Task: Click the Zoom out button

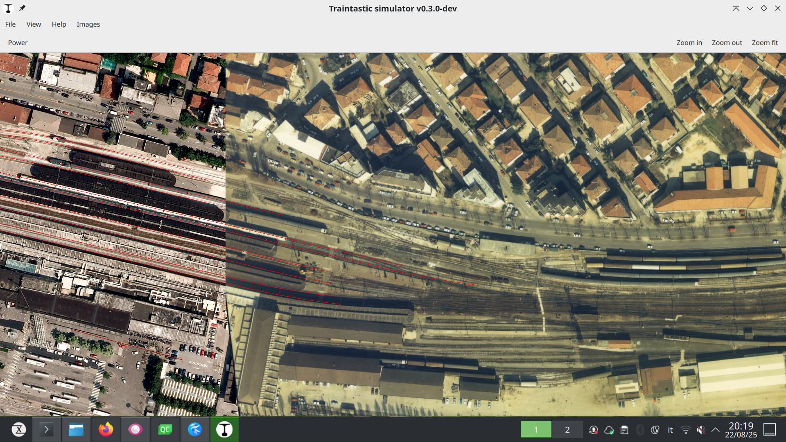Action: [x=727, y=43]
